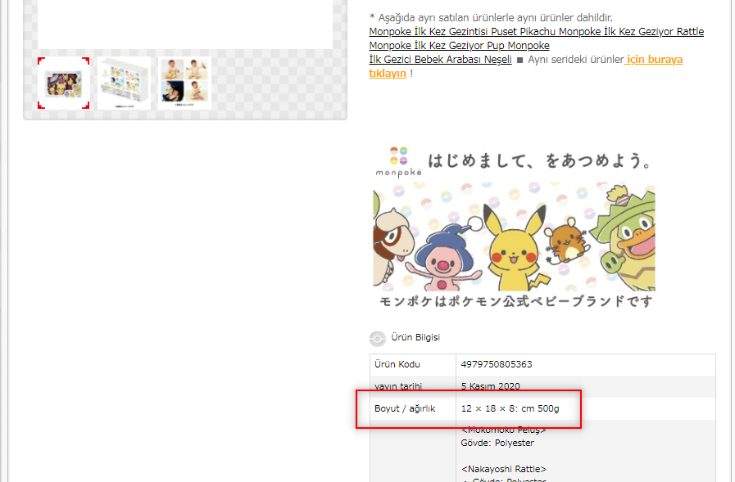Click the 'Boyut / ağırlık' table label
Image resolution: width=735 pixels, height=482 pixels.
(405, 408)
